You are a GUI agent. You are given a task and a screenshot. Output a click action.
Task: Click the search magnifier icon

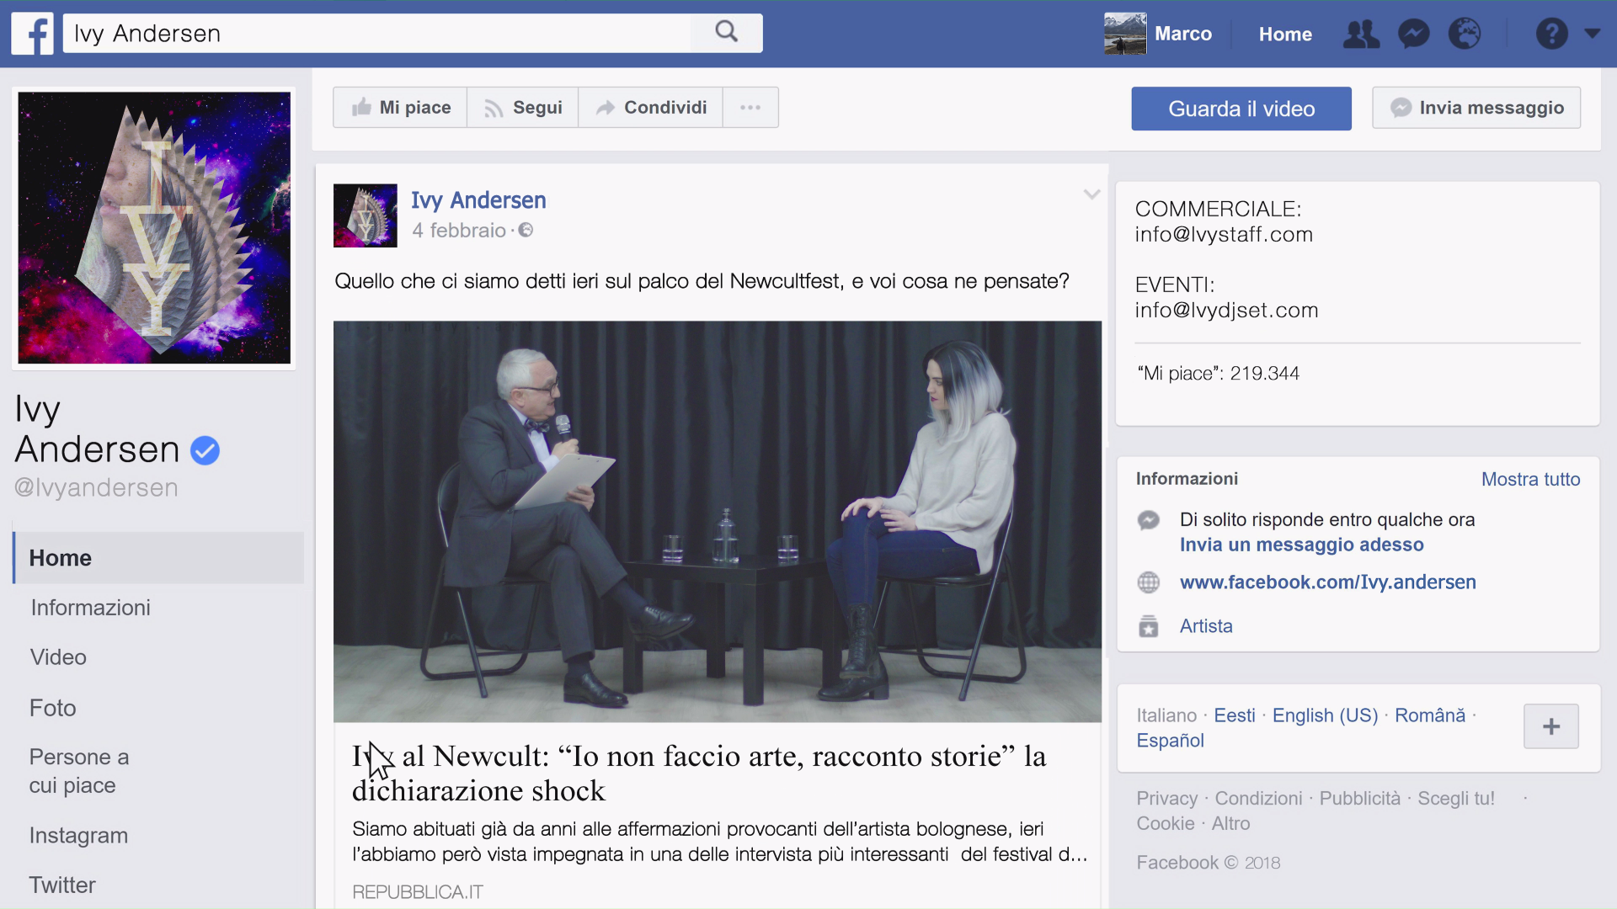[x=726, y=33]
